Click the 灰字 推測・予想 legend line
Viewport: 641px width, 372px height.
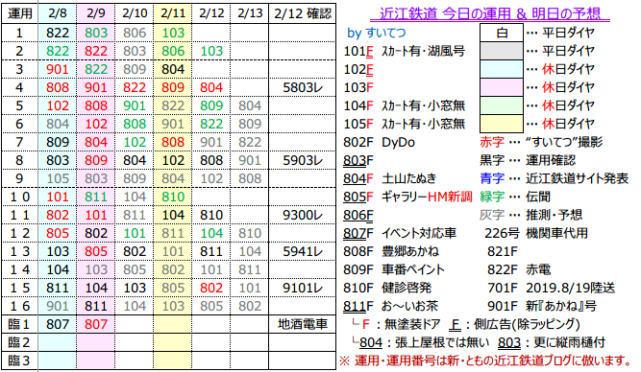click(x=530, y=215)
